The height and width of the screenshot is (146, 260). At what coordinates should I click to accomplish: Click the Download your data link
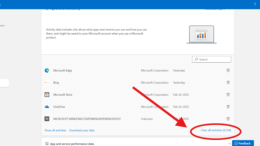(x=82, y=130)
